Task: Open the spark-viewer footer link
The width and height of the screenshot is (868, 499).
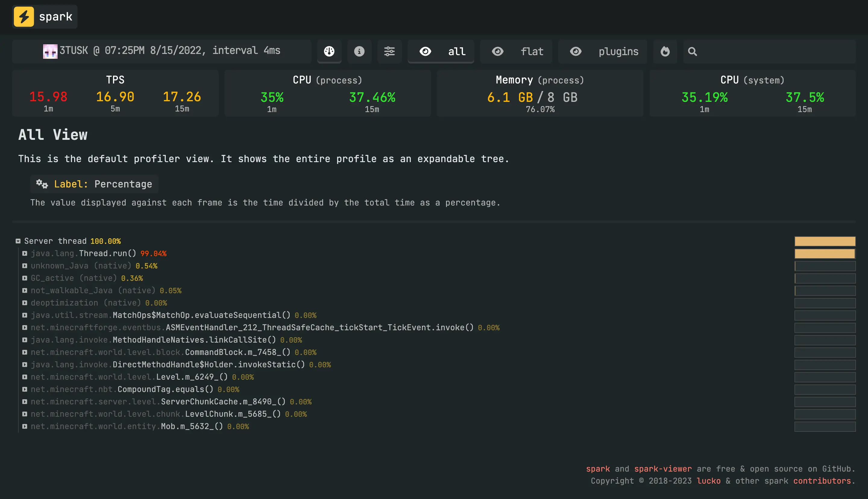Action: [662, 469]
